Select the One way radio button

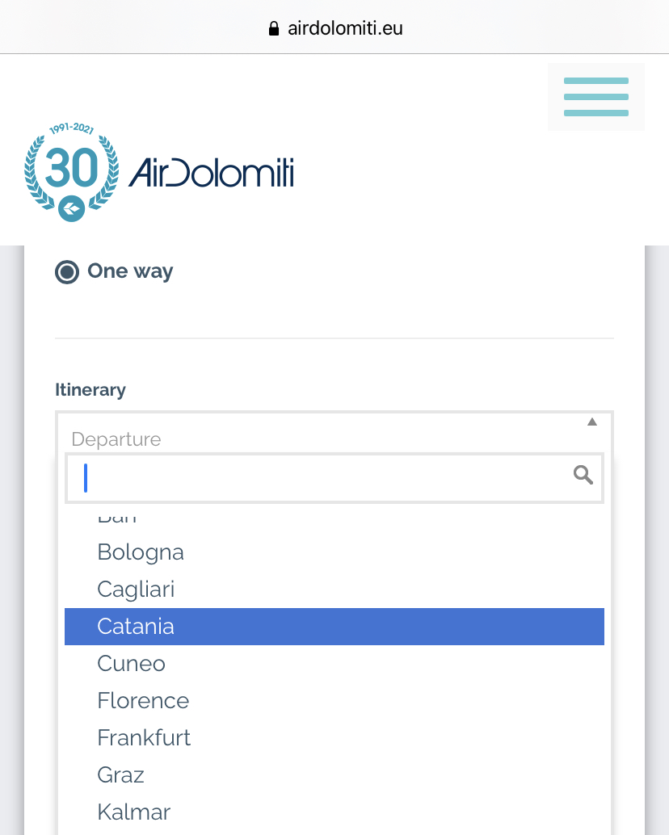pos(66,272)
